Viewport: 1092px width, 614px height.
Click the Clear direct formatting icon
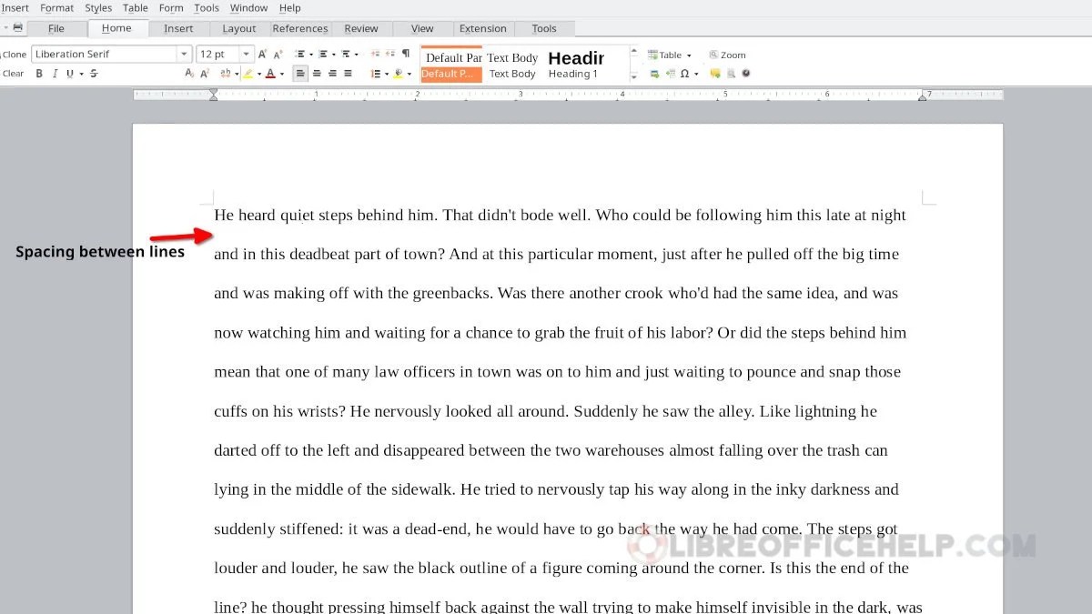(12, 74)
